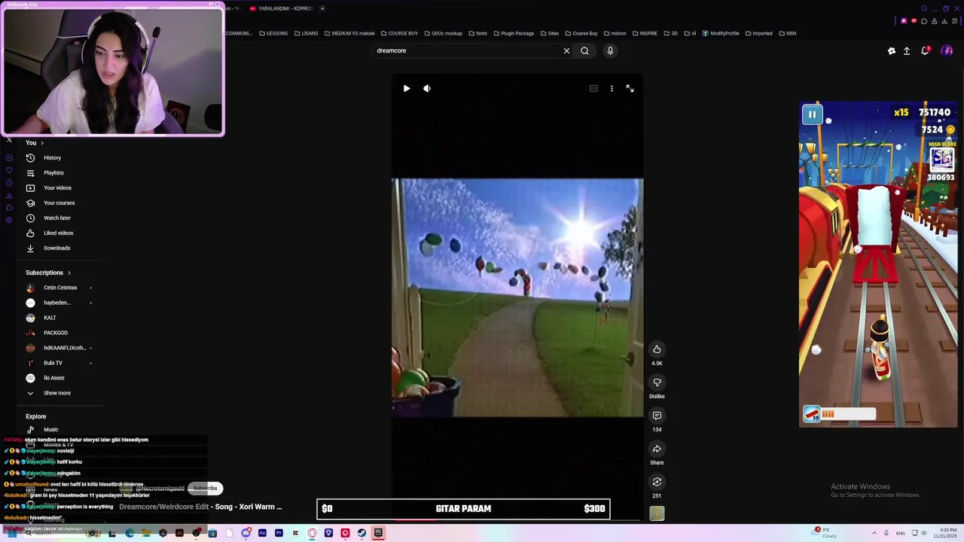Open the Opera sidebar settings gear
Viewport: 964px width, 542px height.
[x=9, y=220]
